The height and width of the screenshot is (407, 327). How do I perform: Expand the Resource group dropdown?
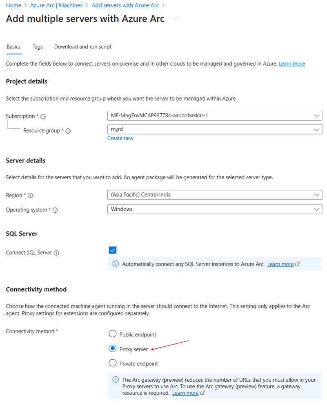click(214, 130)
